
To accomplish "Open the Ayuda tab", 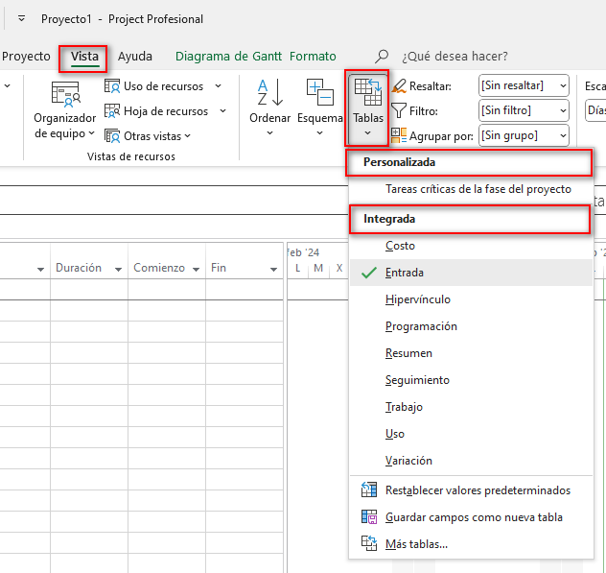I will click(135, 57).
